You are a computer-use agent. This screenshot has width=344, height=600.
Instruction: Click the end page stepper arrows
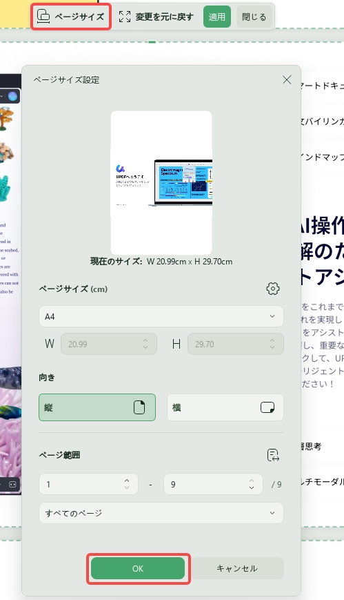click(x=252, y=484)
